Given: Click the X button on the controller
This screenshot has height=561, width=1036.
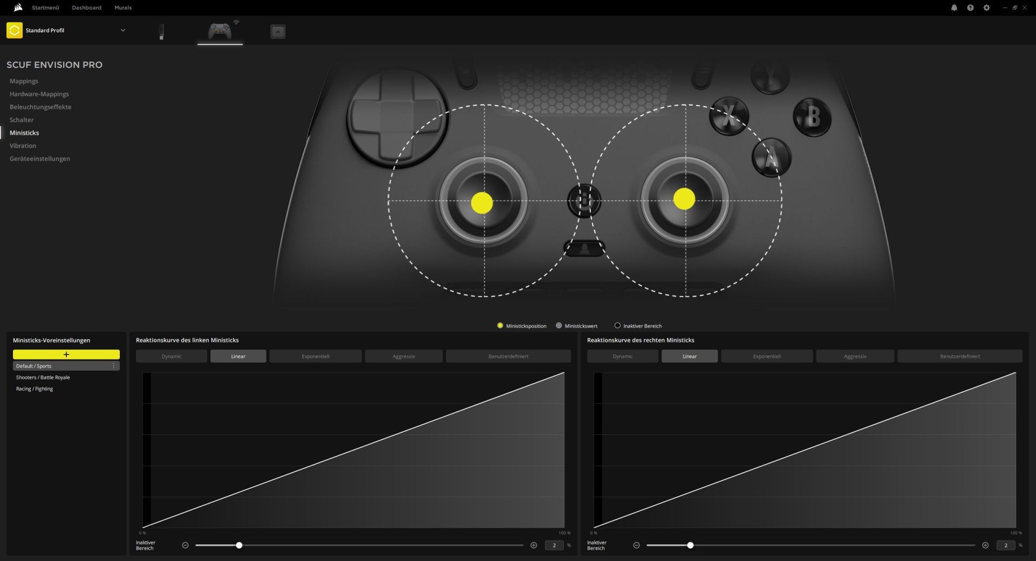Looking at the screenshot, I should (729, 116).
